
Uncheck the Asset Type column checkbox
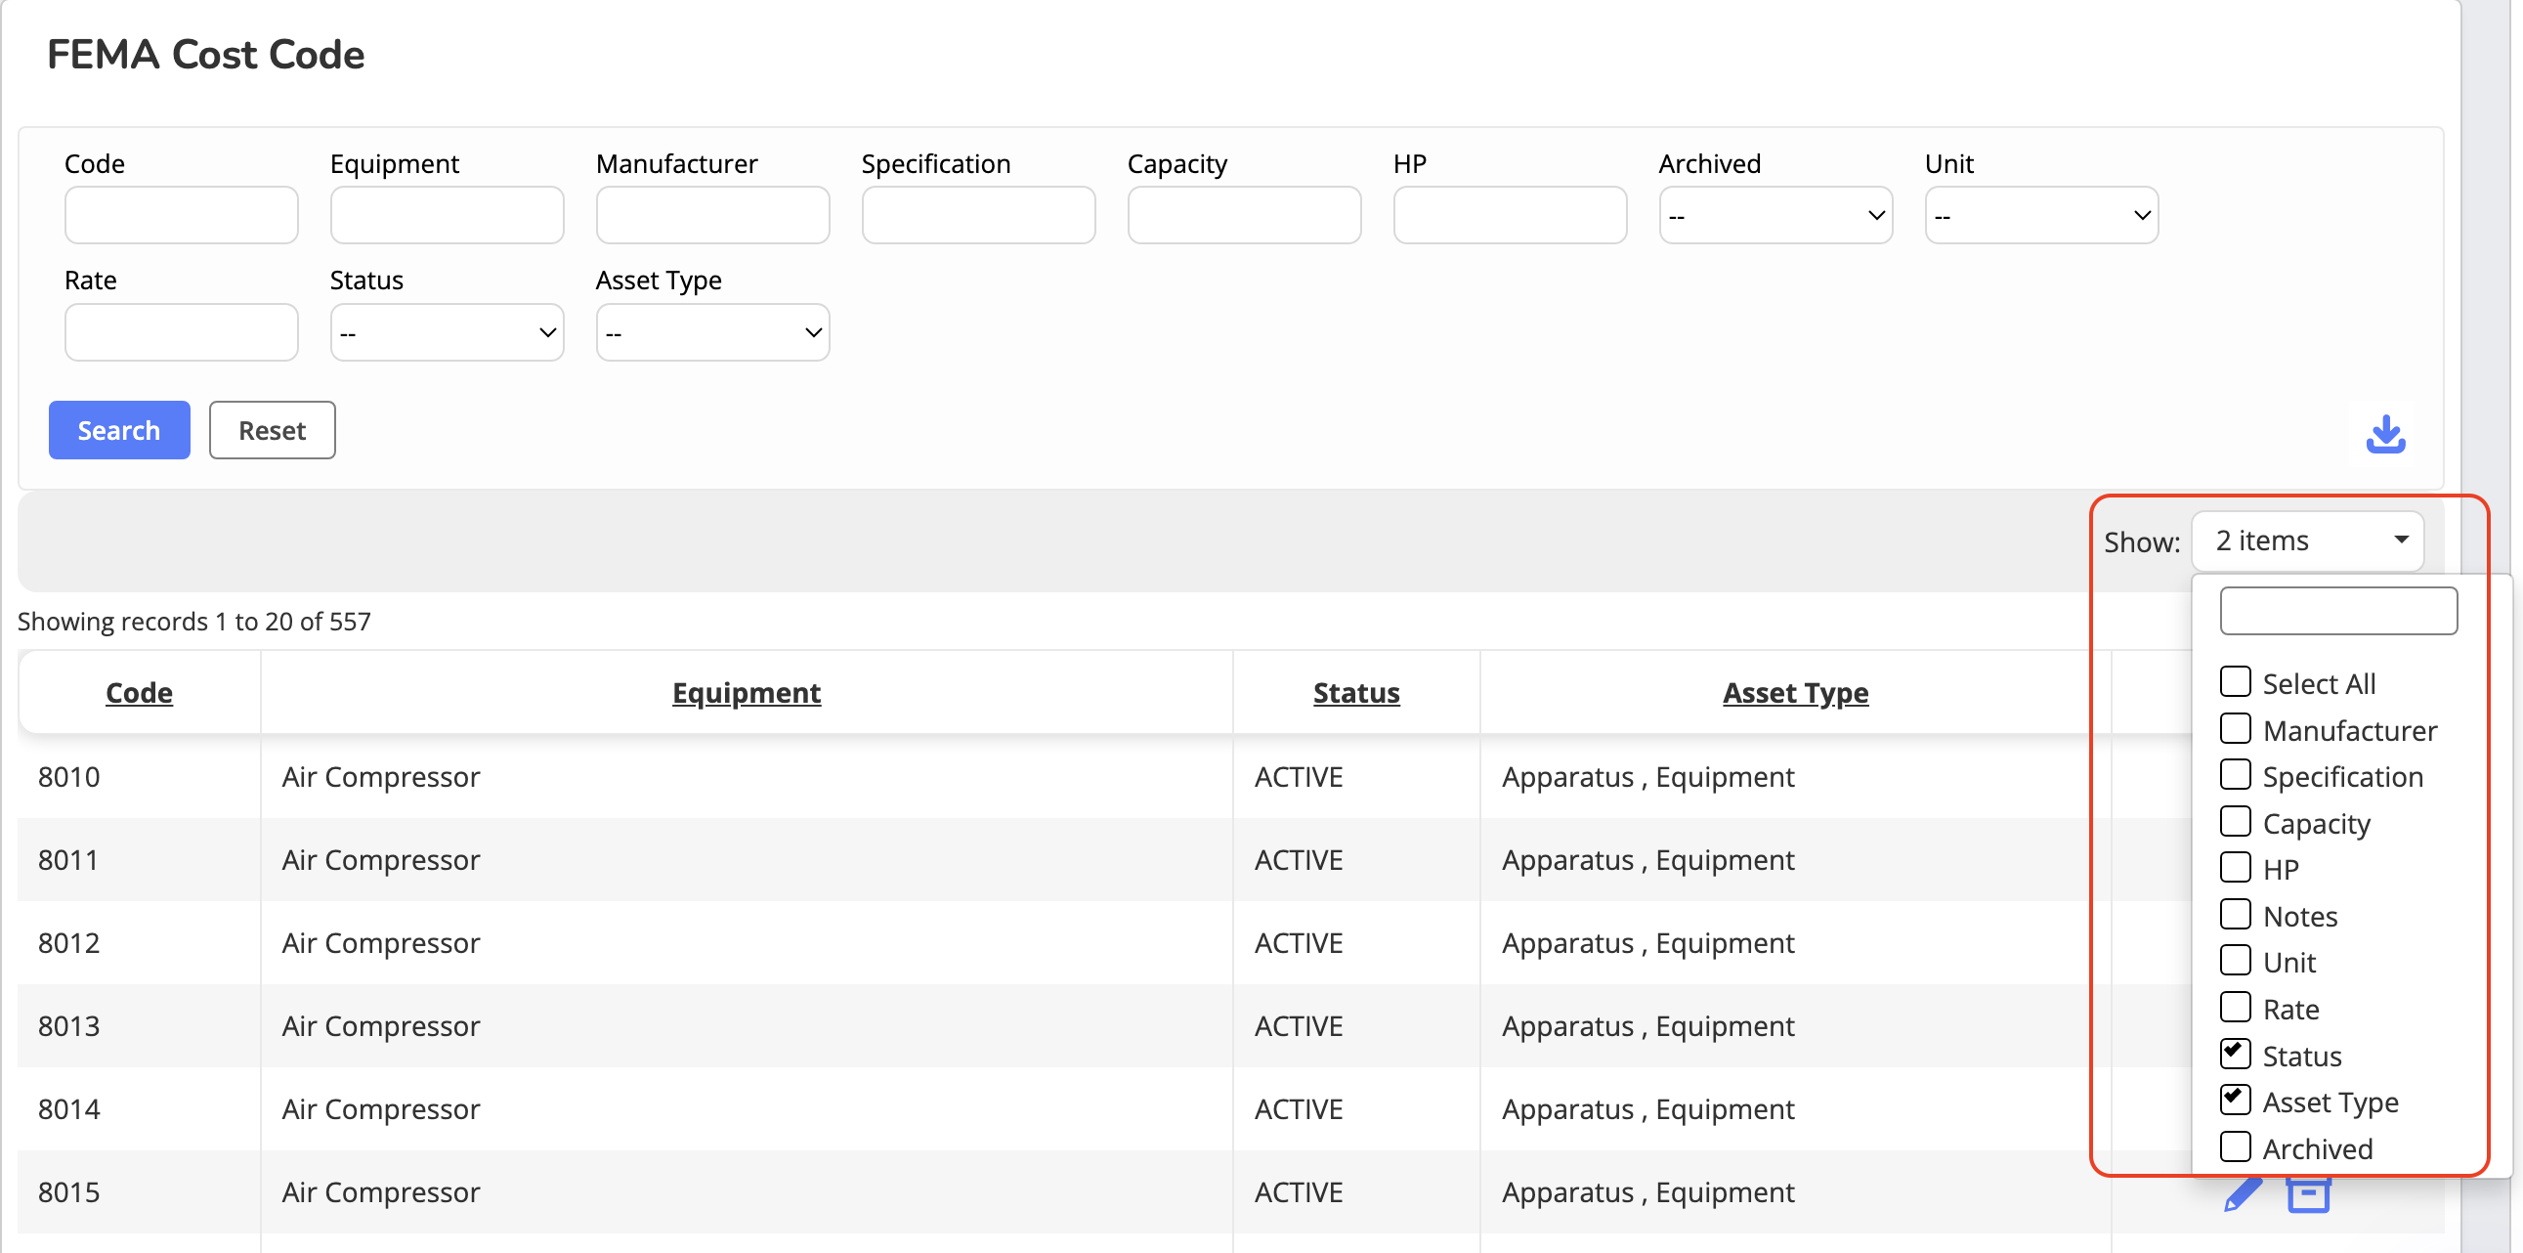click(x=2235, y=1101)
